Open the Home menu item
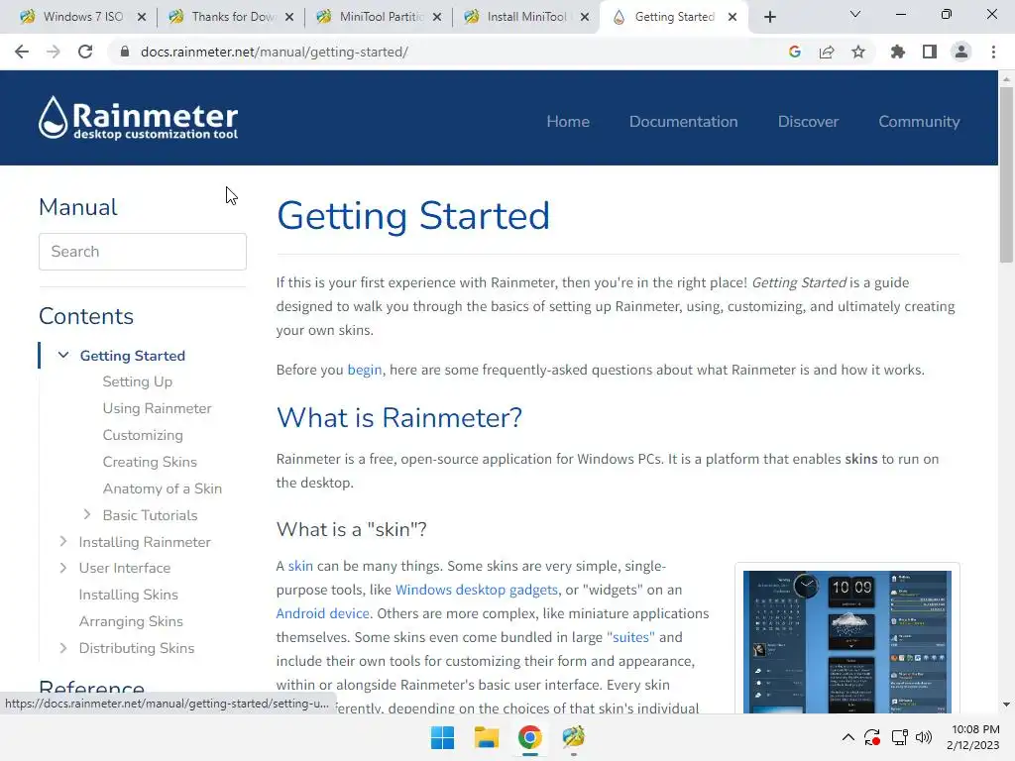Image resolution: width=1015 pixels, height=761 pixels. [x=568, y=122]
